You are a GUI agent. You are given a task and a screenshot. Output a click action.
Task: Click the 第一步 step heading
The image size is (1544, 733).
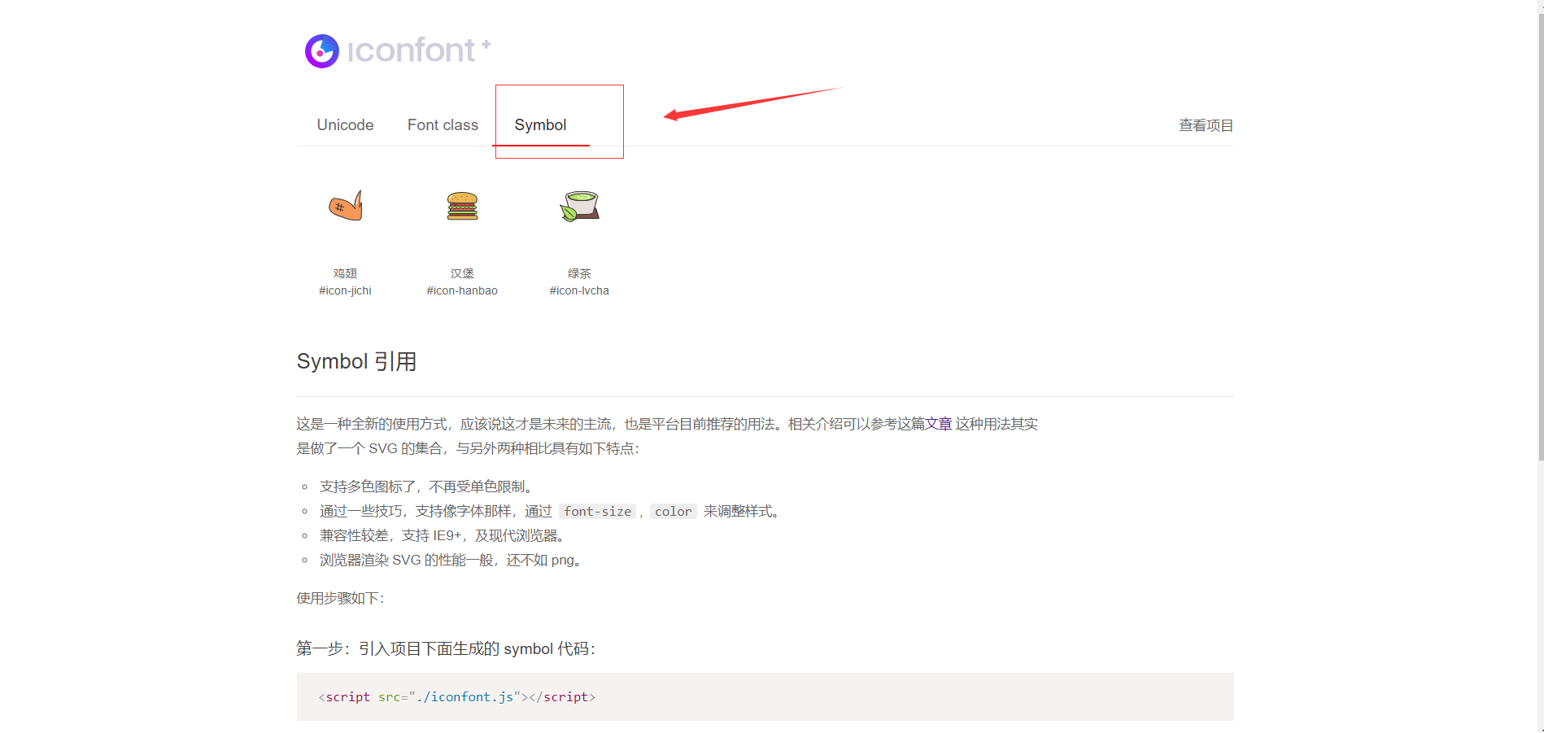(x=446, y=648)
